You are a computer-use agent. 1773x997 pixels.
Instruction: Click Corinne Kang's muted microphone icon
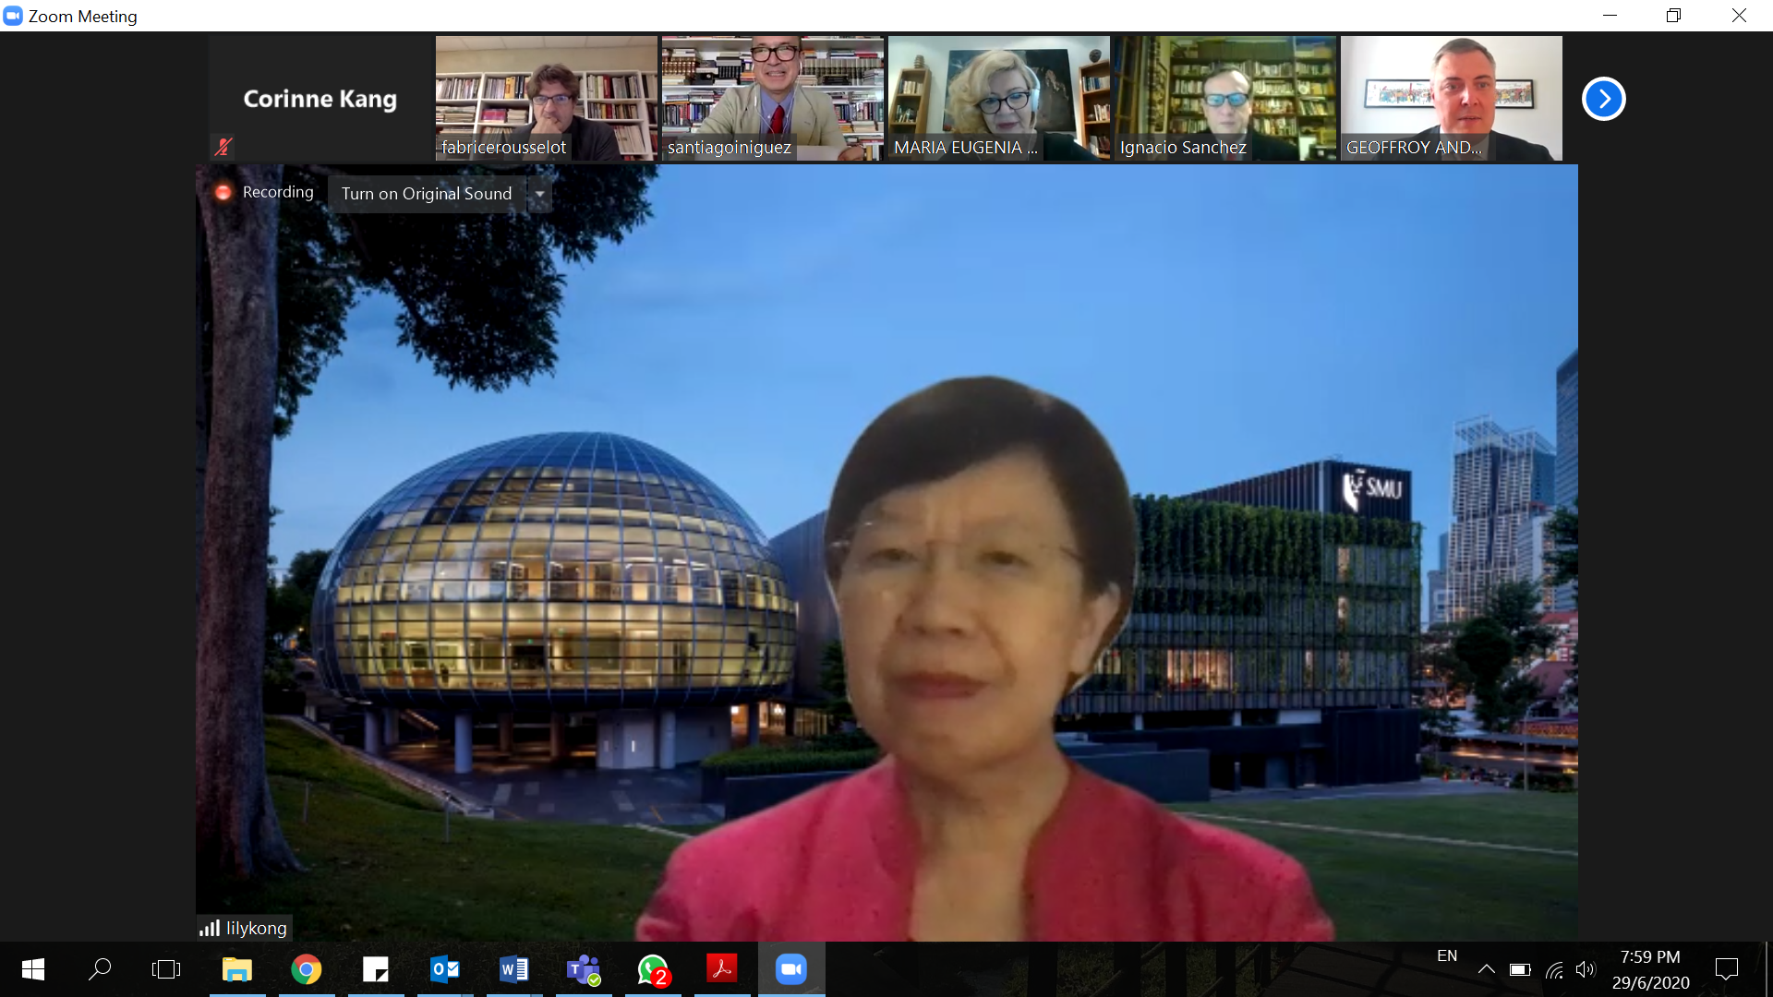tap(223, 146)
